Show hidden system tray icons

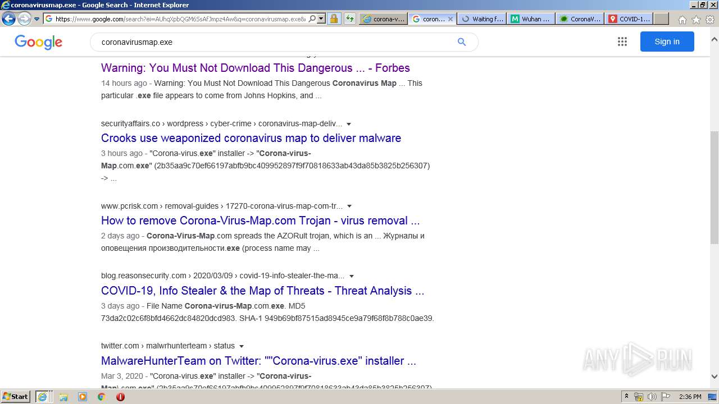pos(627,397)
